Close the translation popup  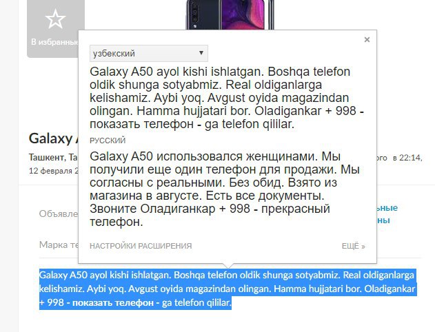coord(367,40)
